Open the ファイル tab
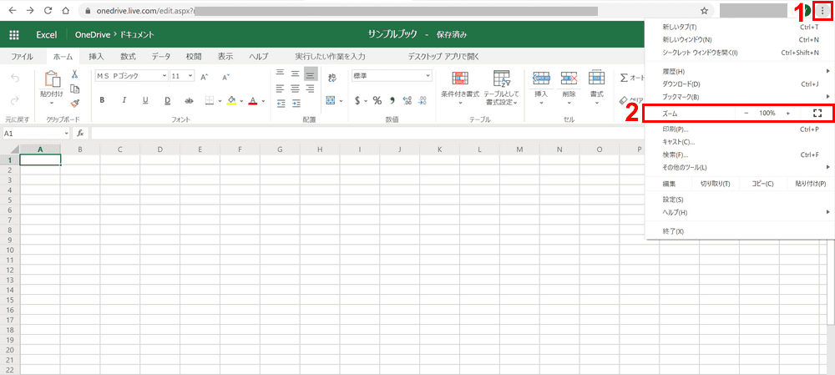The height and width of the screenshot is (375, 835). tap(22, 56)
